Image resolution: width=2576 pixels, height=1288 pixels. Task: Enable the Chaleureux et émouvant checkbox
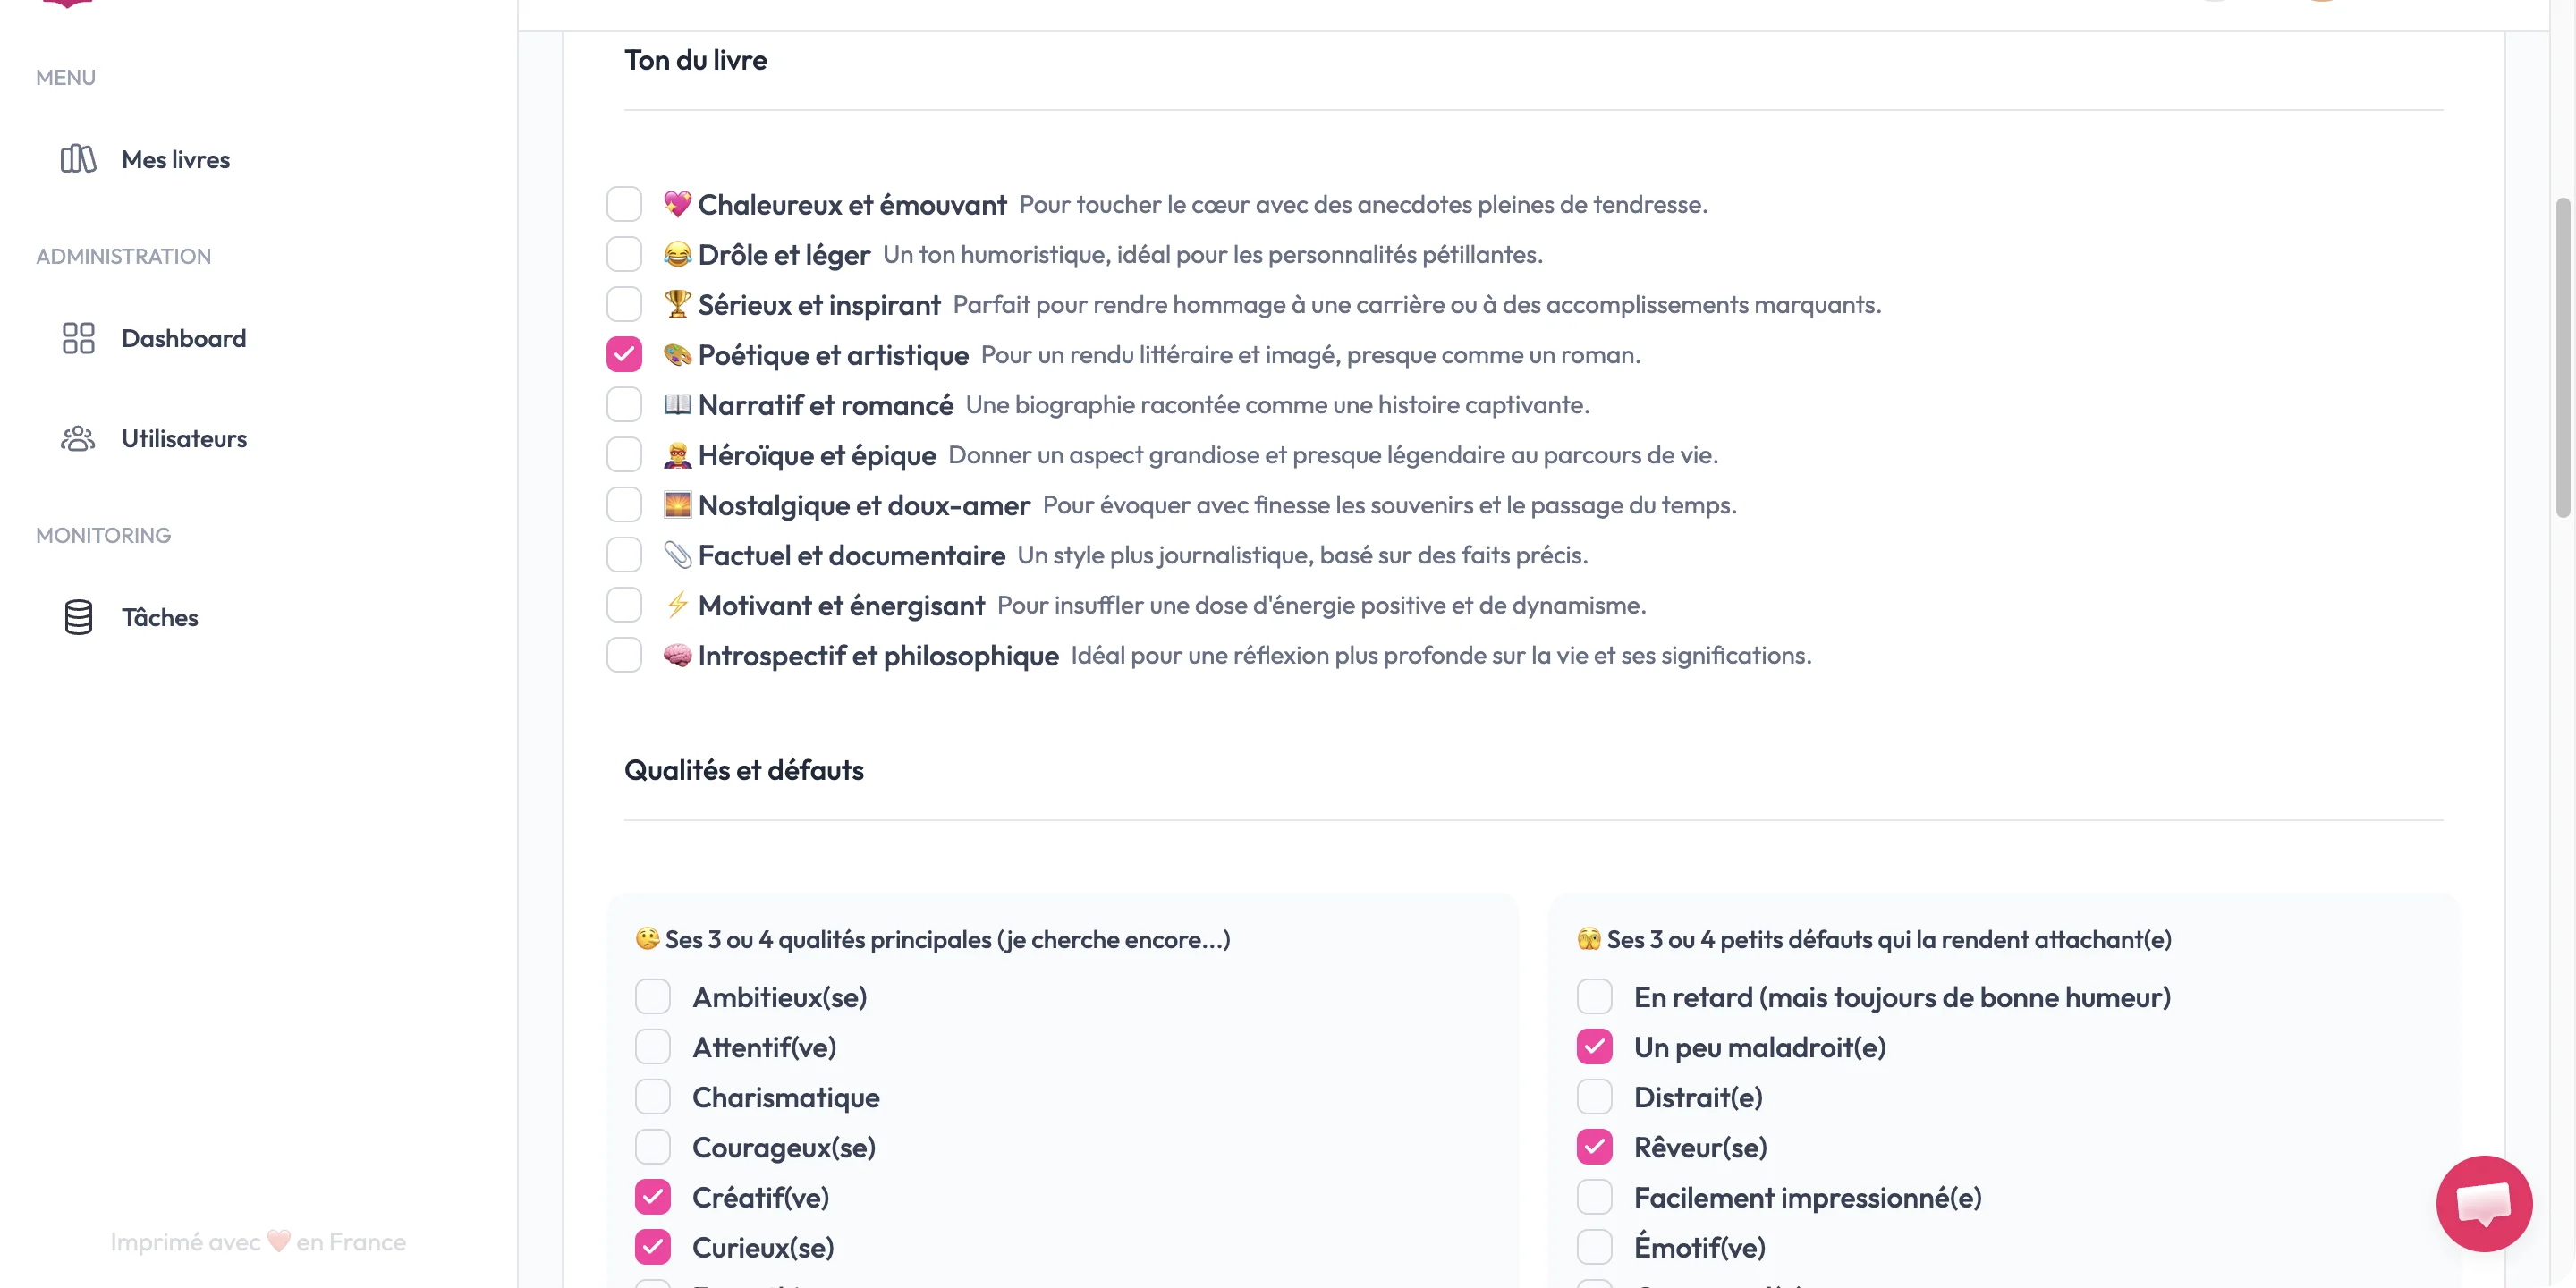click(x=624, y=204)
